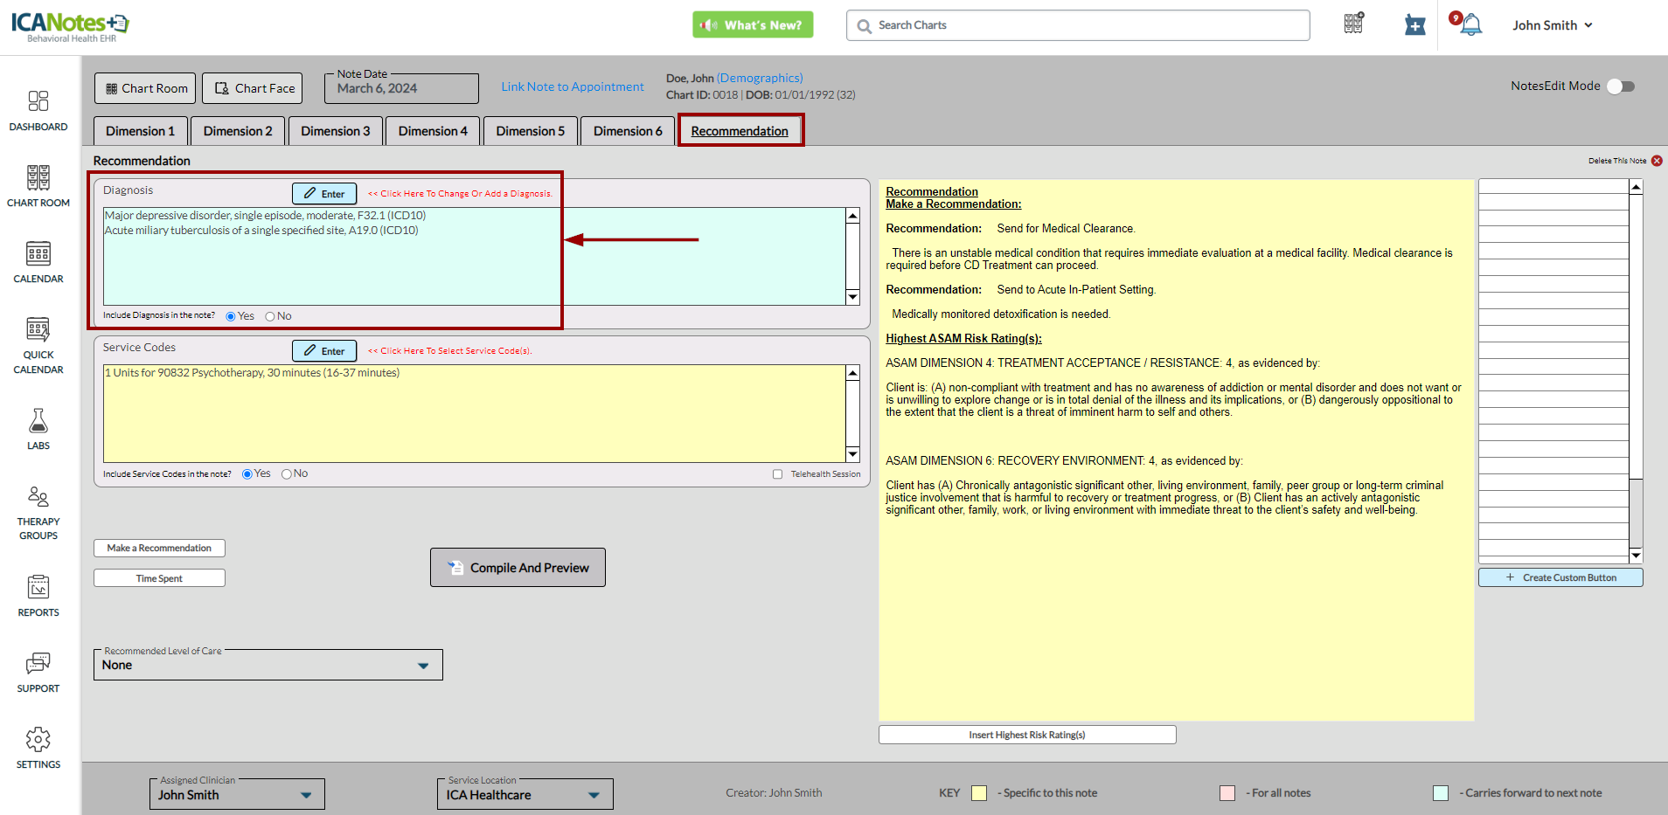Click the Compile And Preview button

tap(518, 568)
